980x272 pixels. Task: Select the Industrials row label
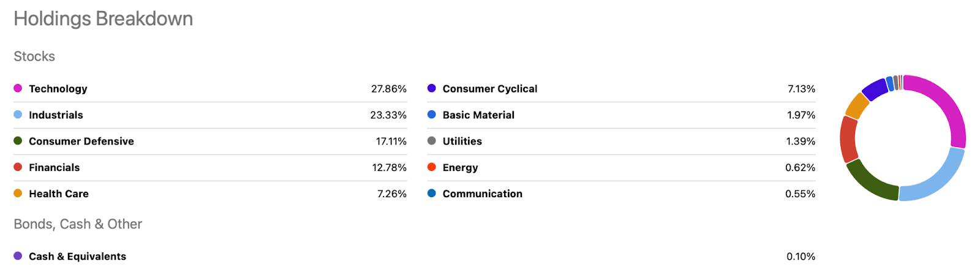point(56,115)
